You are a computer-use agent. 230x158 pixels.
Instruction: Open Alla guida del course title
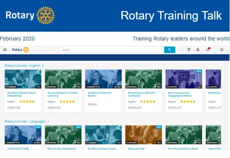point(136,148)
